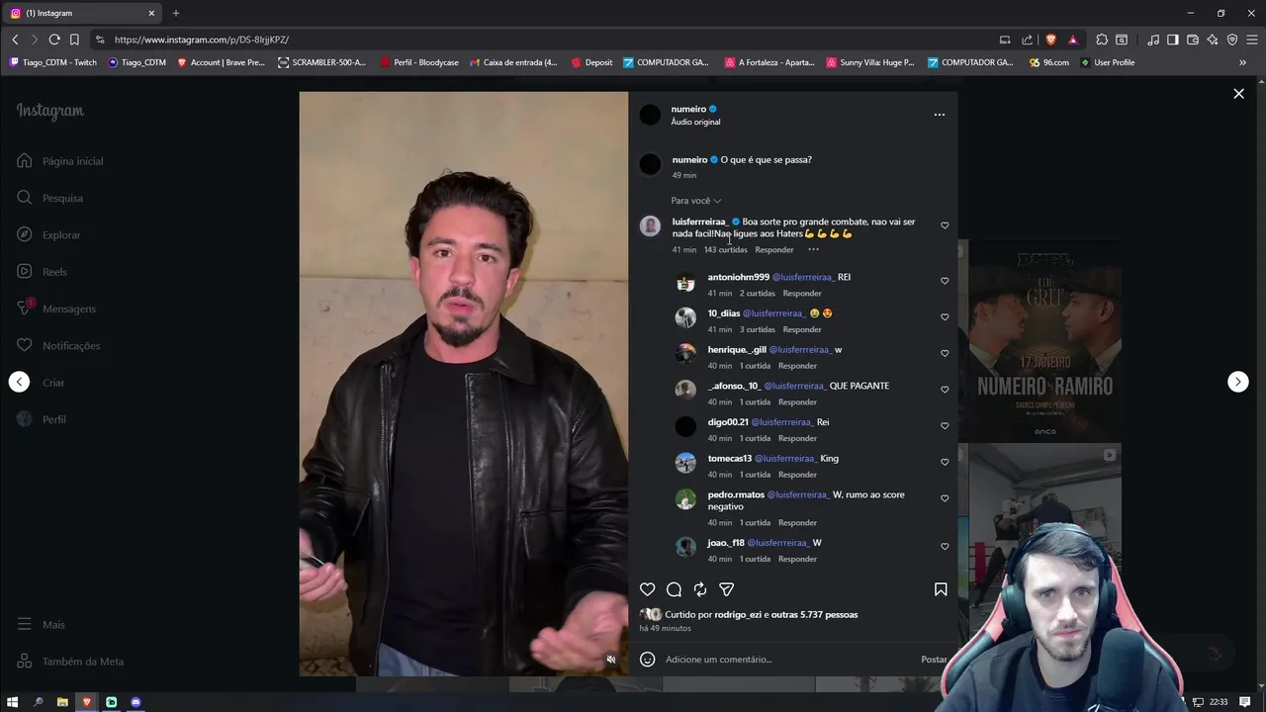Viewport: 1266px width, 712px height.
Task: Like tomecas13 reply heart
Action: click(x=945, y=462)
